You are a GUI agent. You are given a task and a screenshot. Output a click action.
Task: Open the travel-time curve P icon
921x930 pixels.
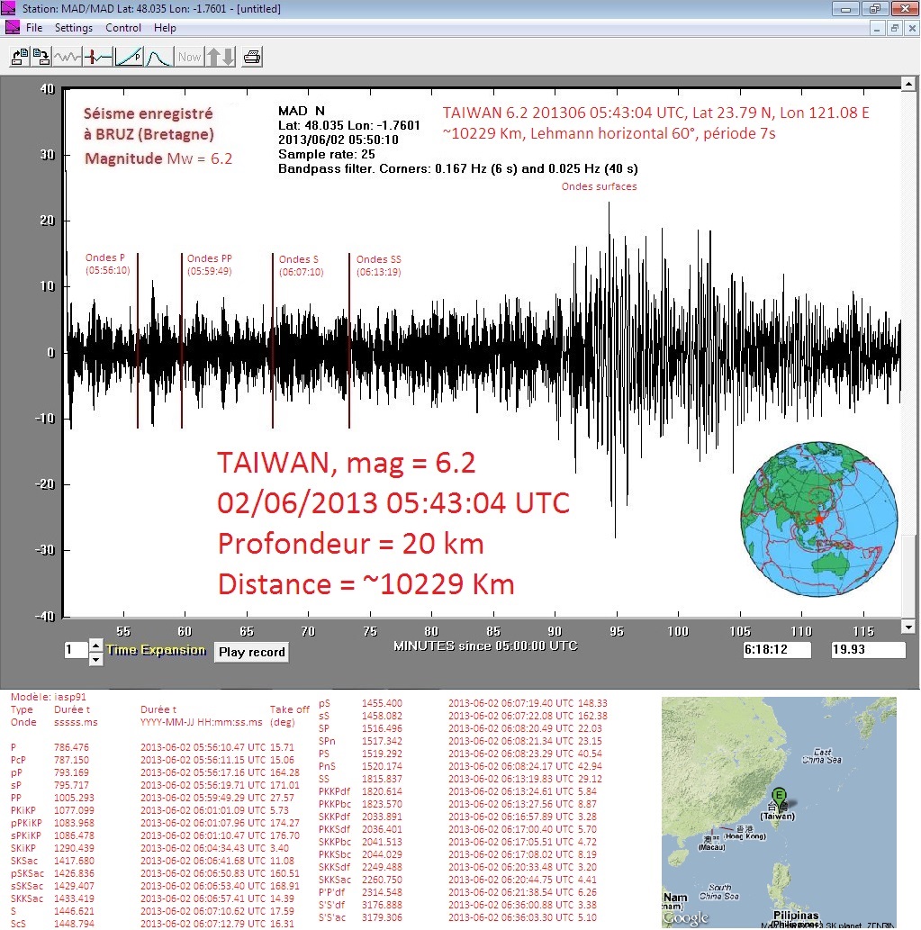[x=129, y=57]
